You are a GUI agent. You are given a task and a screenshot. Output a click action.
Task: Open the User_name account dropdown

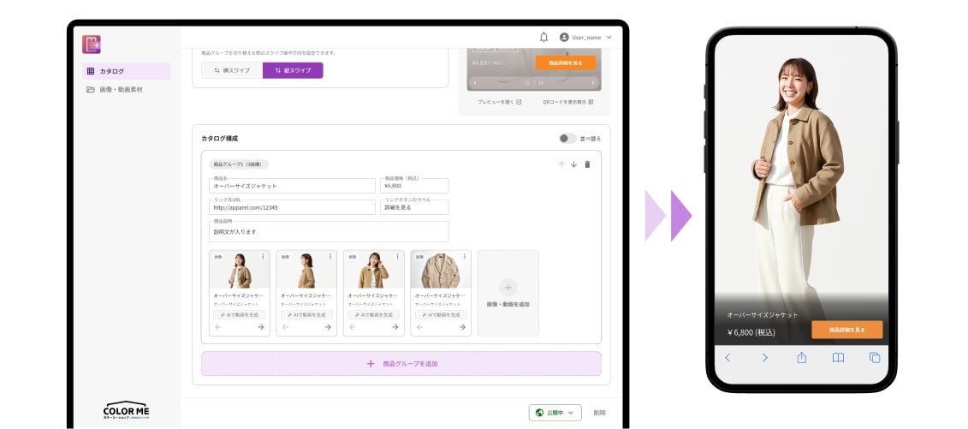pos(586,38)
